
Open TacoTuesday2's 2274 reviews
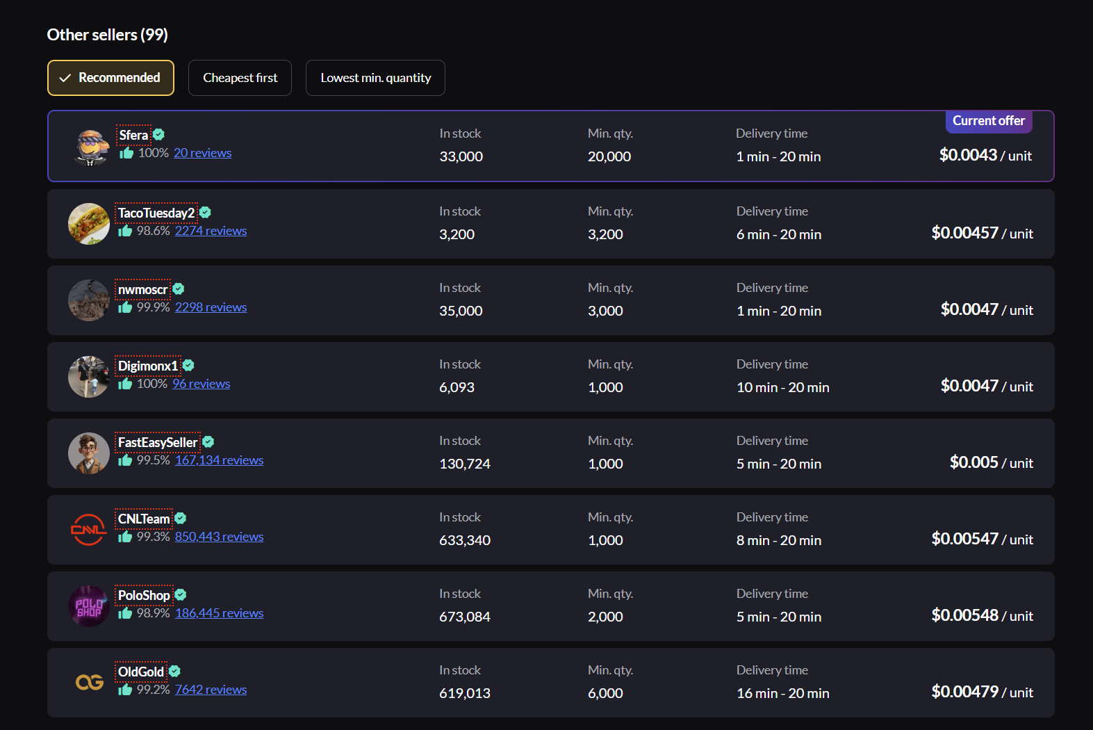[x=211, y=231]
